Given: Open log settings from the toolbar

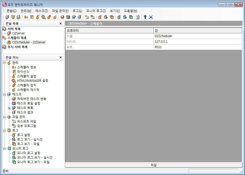Looking at the screenshot, I should tap(100, 17).
